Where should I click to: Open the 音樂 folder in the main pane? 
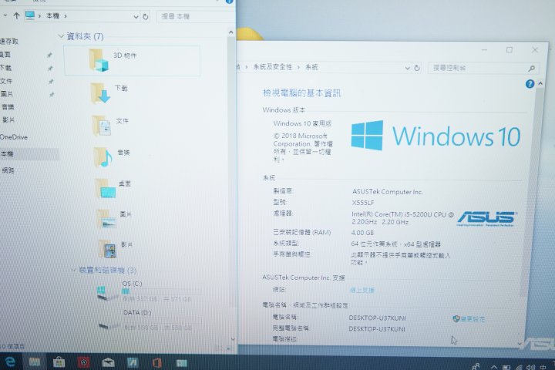coord(112,156)
